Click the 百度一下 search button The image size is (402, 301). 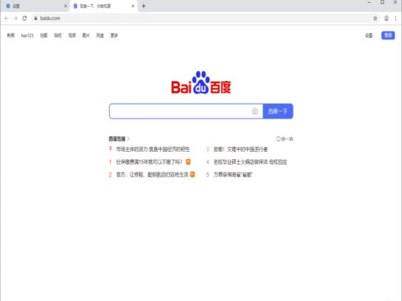pos(278,111)
